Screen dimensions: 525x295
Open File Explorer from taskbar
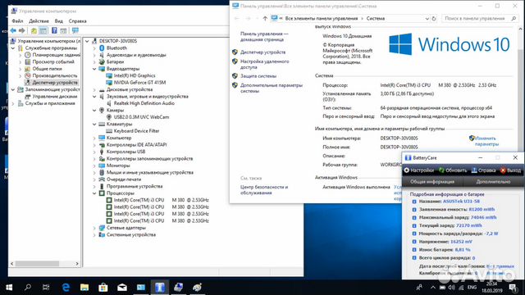pos(84,288)
